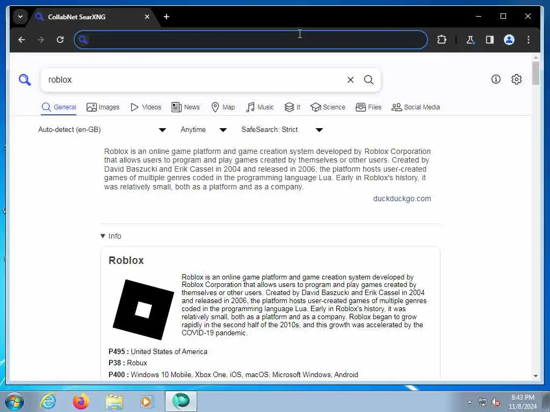Submit search with the magnifier button
Image resolution: width=550 pixels, height=412 pixels.
point(368,80)
